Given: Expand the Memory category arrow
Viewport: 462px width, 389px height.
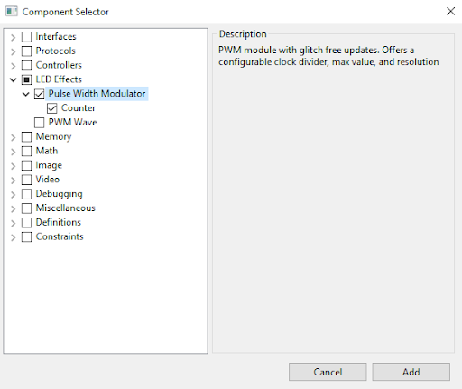Looking at the screenshot, I should 13,137.
